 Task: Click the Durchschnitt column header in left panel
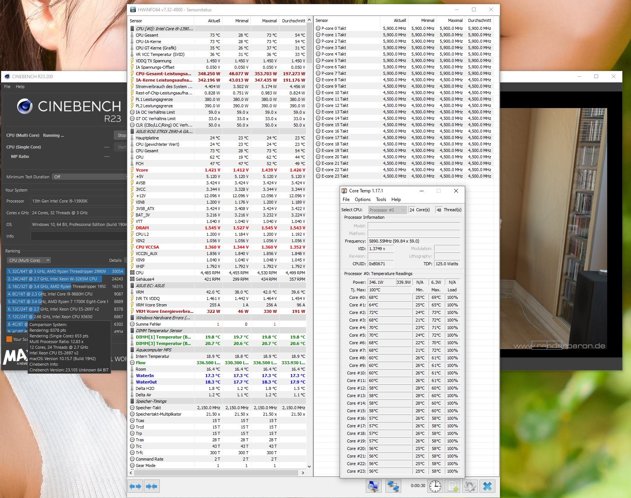pyautogui.click(x=294, y=21)
